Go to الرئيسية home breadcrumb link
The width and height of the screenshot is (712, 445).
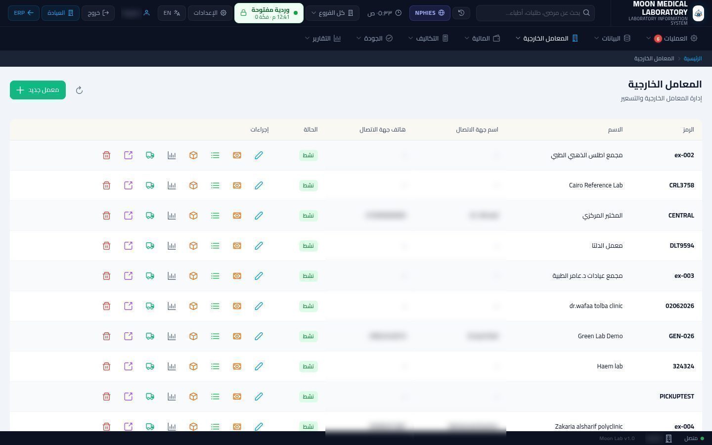tap(693, 58)
